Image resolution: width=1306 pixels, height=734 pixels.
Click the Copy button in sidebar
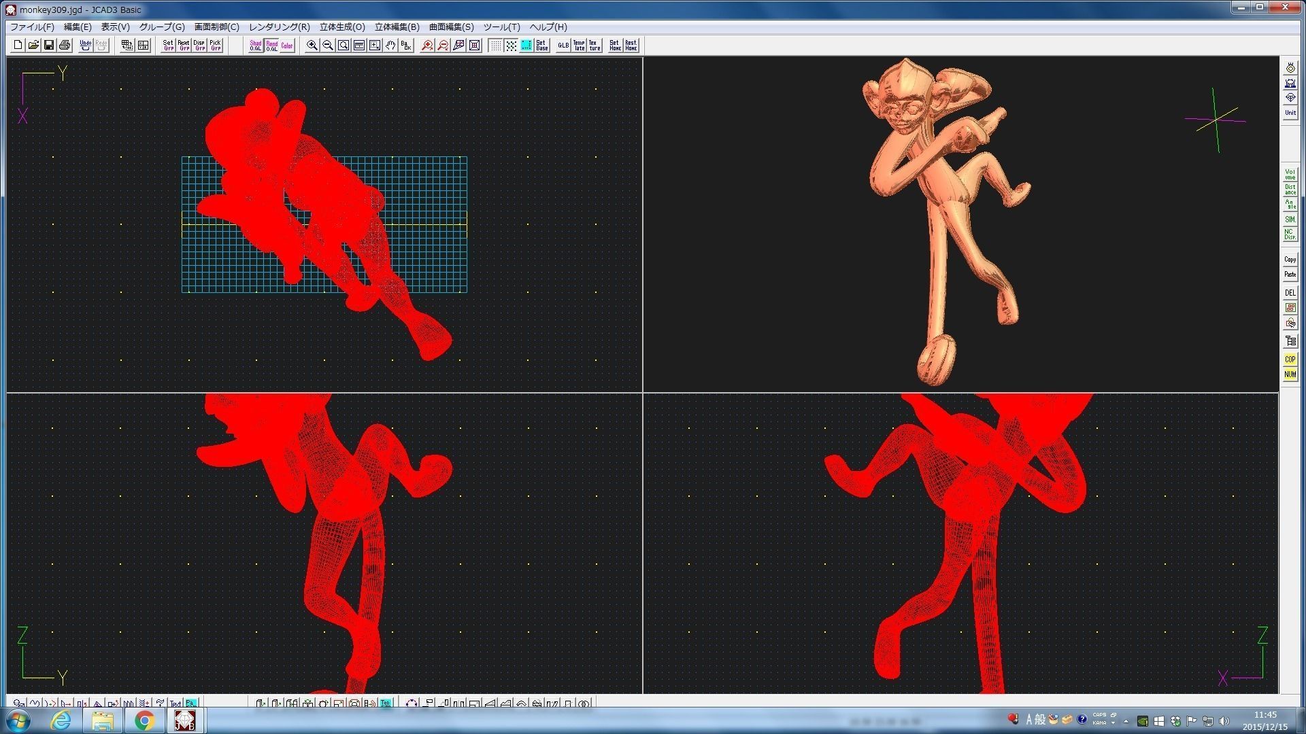pyautogui.click(x=1290, y=260)
